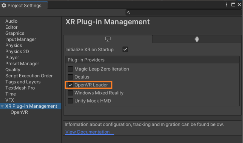243x143 pixels.
Task: Disable Initialize XR on Startup checkbox
Action: [125, 50]
